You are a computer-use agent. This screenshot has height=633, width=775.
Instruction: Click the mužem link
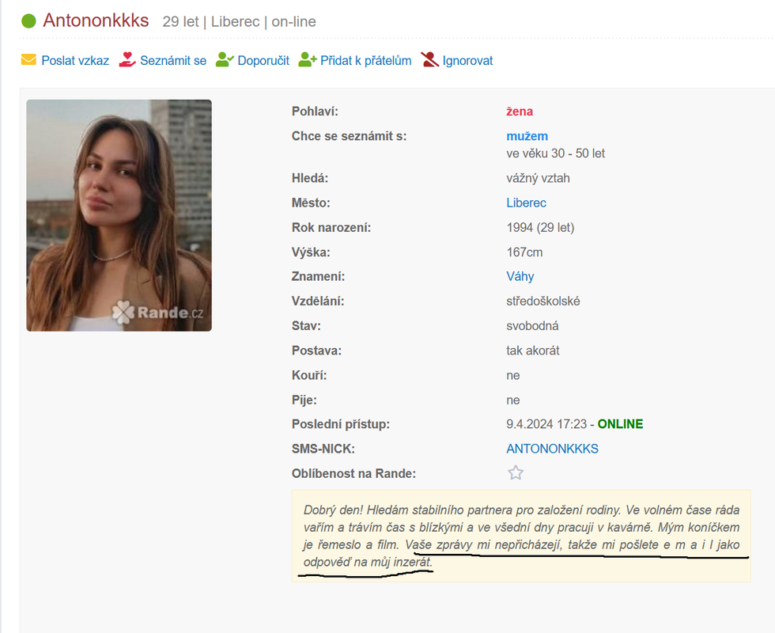[527, 136]
